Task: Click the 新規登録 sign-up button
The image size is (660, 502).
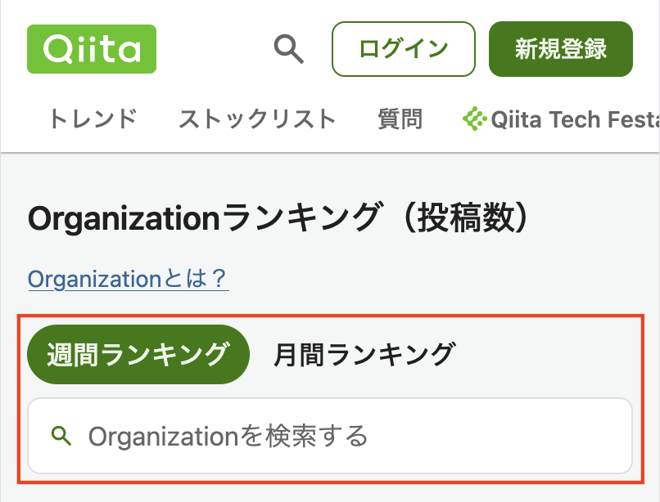Action: 561,49
